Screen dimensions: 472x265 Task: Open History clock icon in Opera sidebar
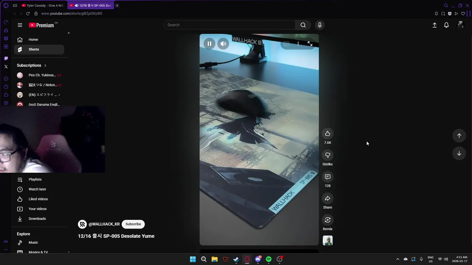tap(6, 87)
